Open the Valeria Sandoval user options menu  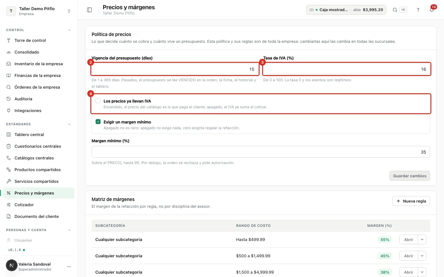coord(69,267)
